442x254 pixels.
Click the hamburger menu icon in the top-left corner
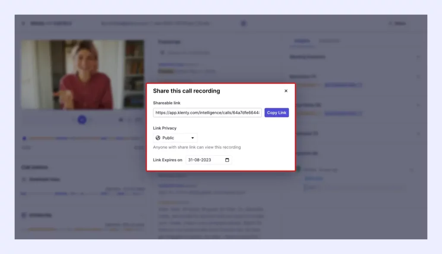pyautogui.click(x=23, y=23)
